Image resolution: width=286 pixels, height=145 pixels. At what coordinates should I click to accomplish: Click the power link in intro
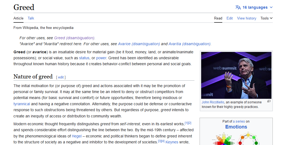tap(101, 58)
